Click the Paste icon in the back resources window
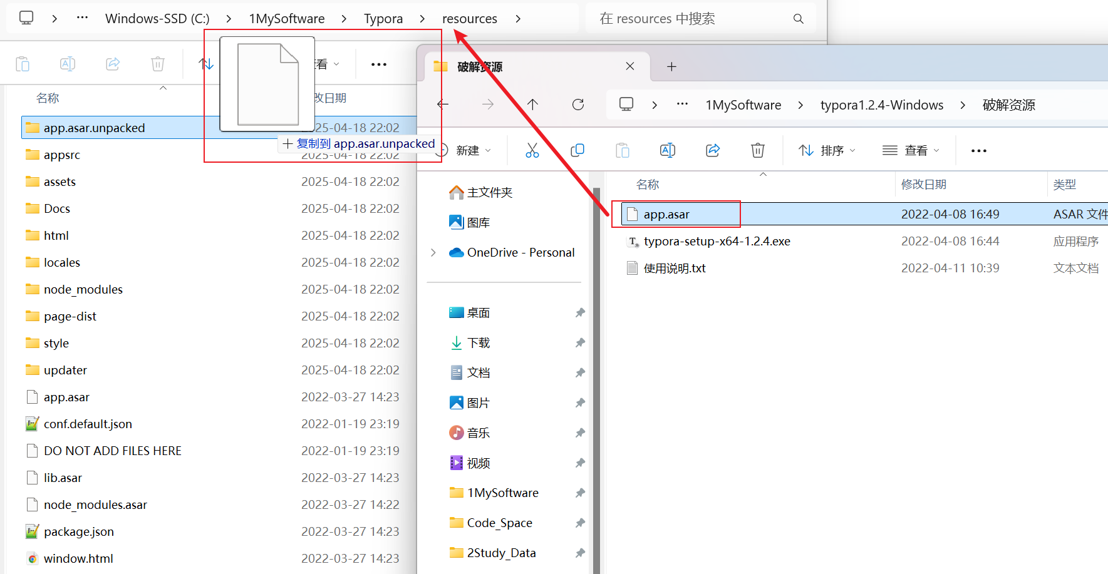This screenshot has width=1108, height=574. (23, 64)
